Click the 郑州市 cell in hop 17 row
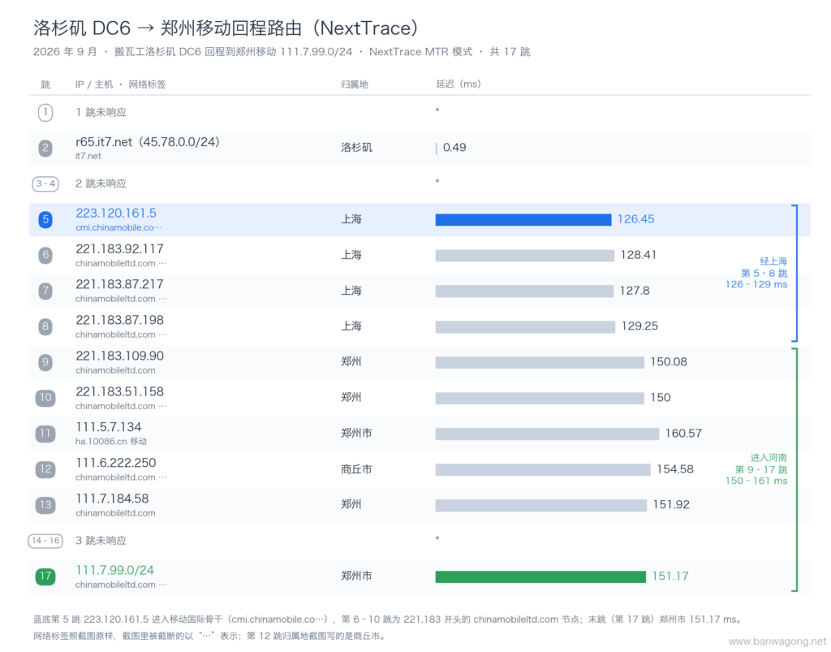 pyautogui.click(x=357, y=576)
